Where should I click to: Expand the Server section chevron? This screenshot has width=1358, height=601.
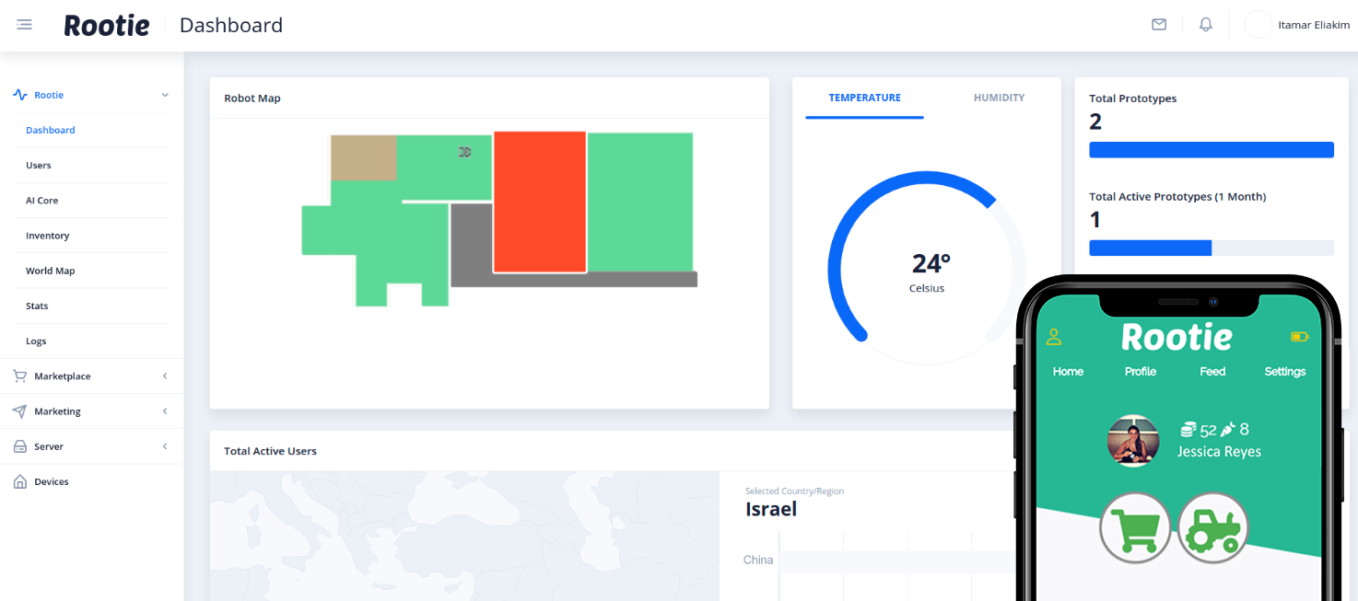click(165, 446)
